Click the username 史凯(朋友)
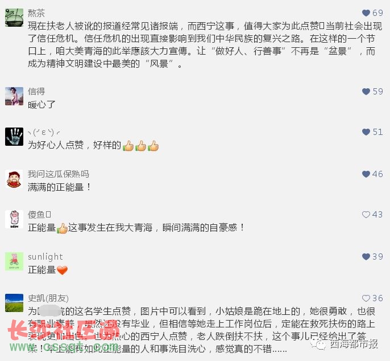 click(48, 298)
